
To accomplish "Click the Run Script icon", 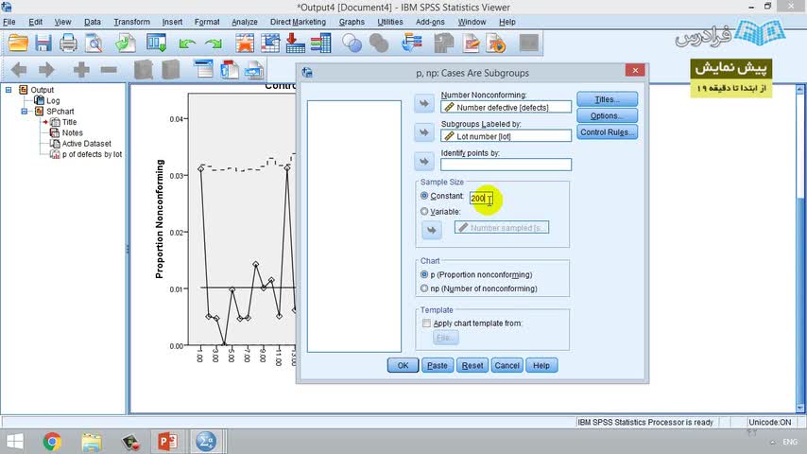I will (x=496, y=43).
